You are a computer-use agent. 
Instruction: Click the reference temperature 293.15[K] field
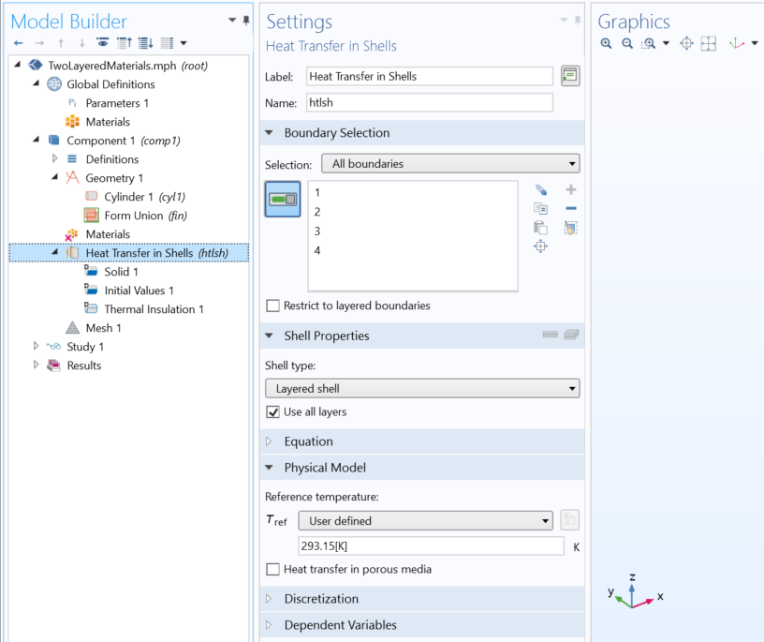pyautogui.click(x=432, y=545)
